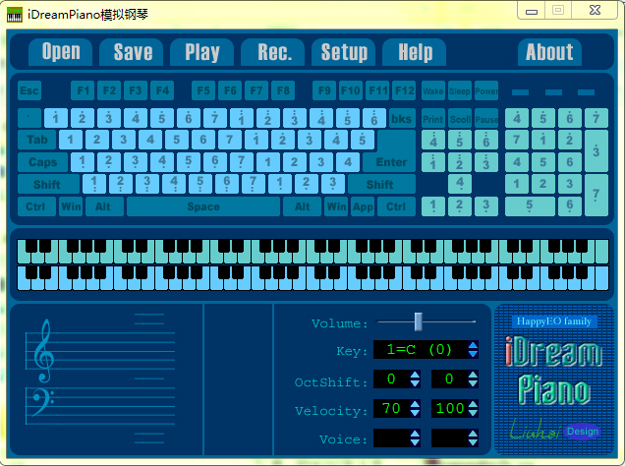Increase Key with the up arrow

(473, 345)
